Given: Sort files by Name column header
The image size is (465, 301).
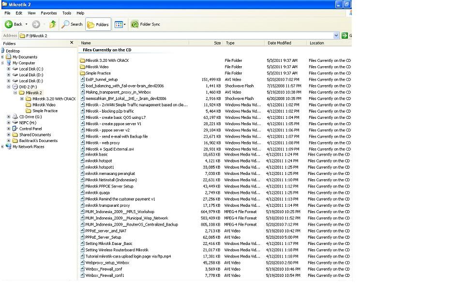Looking at the screenshot, I should tap(134, 43).
